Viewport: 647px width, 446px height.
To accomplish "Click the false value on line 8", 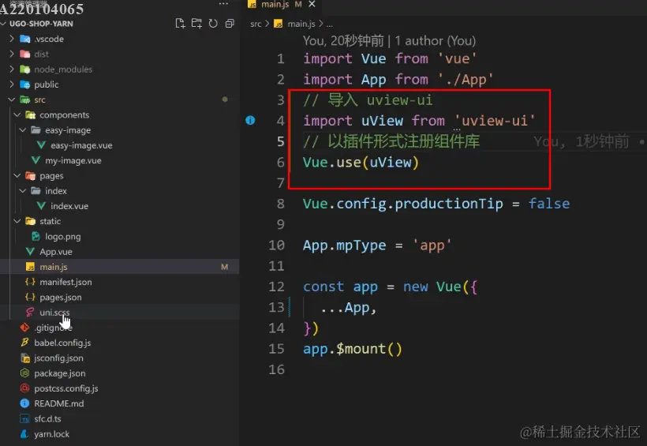I will point(549,204).
